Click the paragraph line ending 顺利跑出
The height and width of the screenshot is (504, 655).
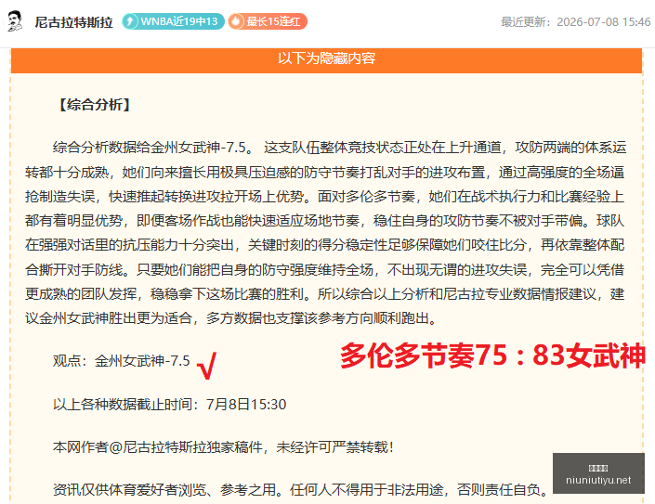tap(231, 318)
